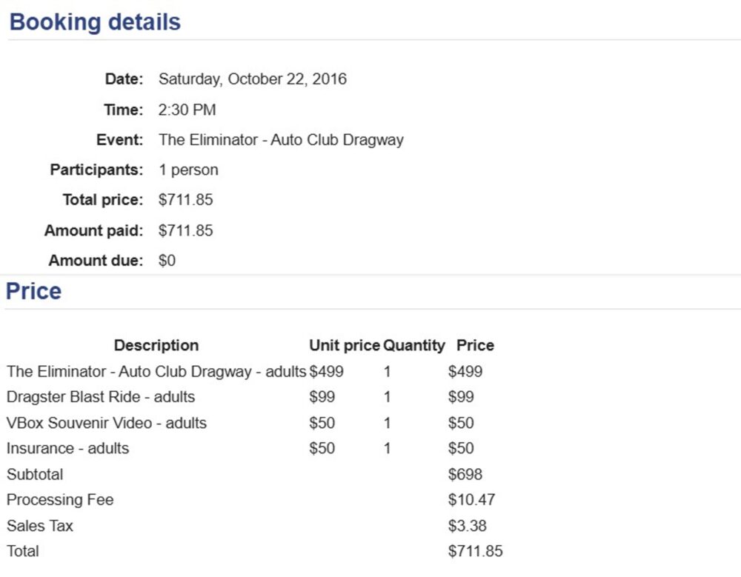Click the $3.38 sales tax amount
The width and height of the screenshot is (741, 577).
pos(467,526)
